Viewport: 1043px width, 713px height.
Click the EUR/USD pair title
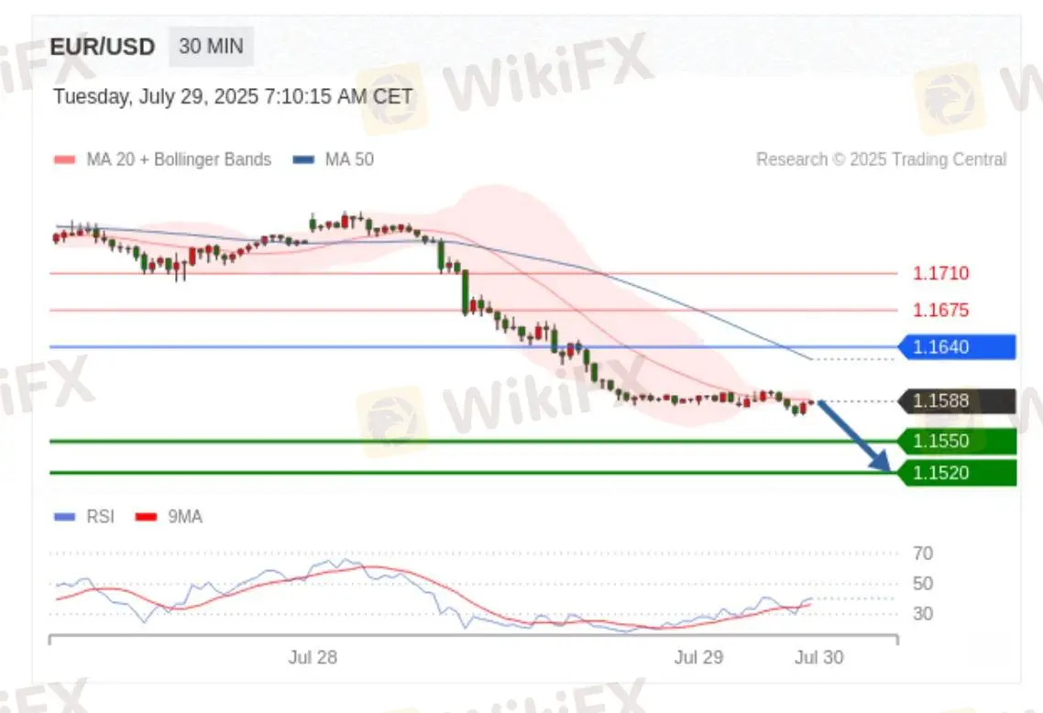click(103, 48)
